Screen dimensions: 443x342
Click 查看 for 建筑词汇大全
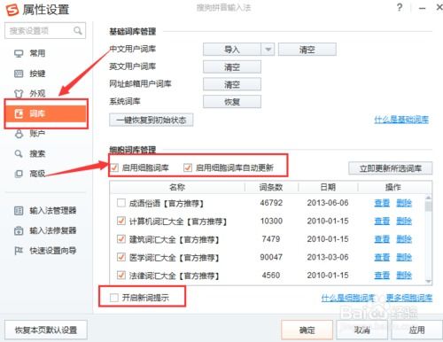pyautogui.click(x=382, y=239)
